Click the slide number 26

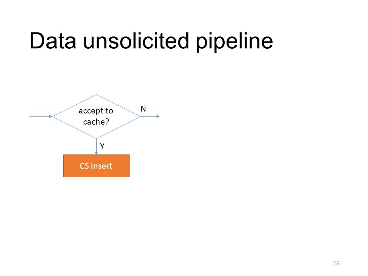(x=336, y=263)
